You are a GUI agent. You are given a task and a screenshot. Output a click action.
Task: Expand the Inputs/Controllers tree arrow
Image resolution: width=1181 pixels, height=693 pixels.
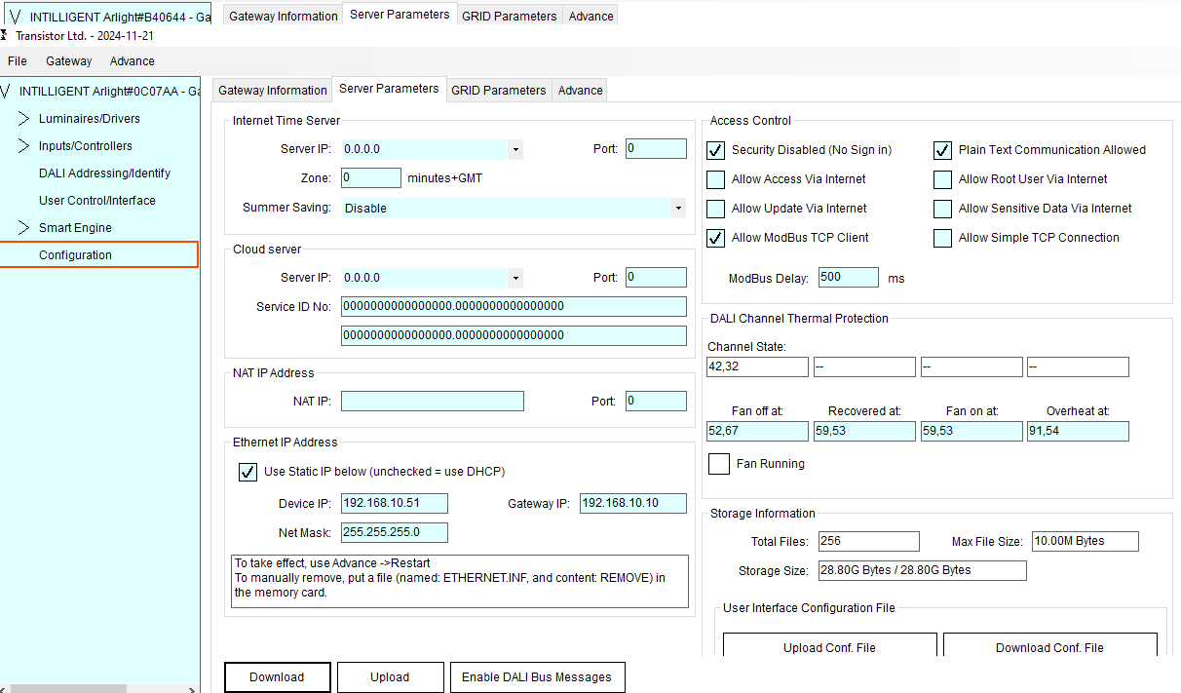coord(24,146)
